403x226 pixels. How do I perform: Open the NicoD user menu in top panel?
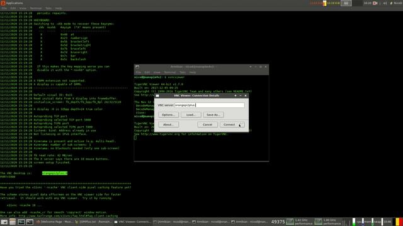pos(396,3)
